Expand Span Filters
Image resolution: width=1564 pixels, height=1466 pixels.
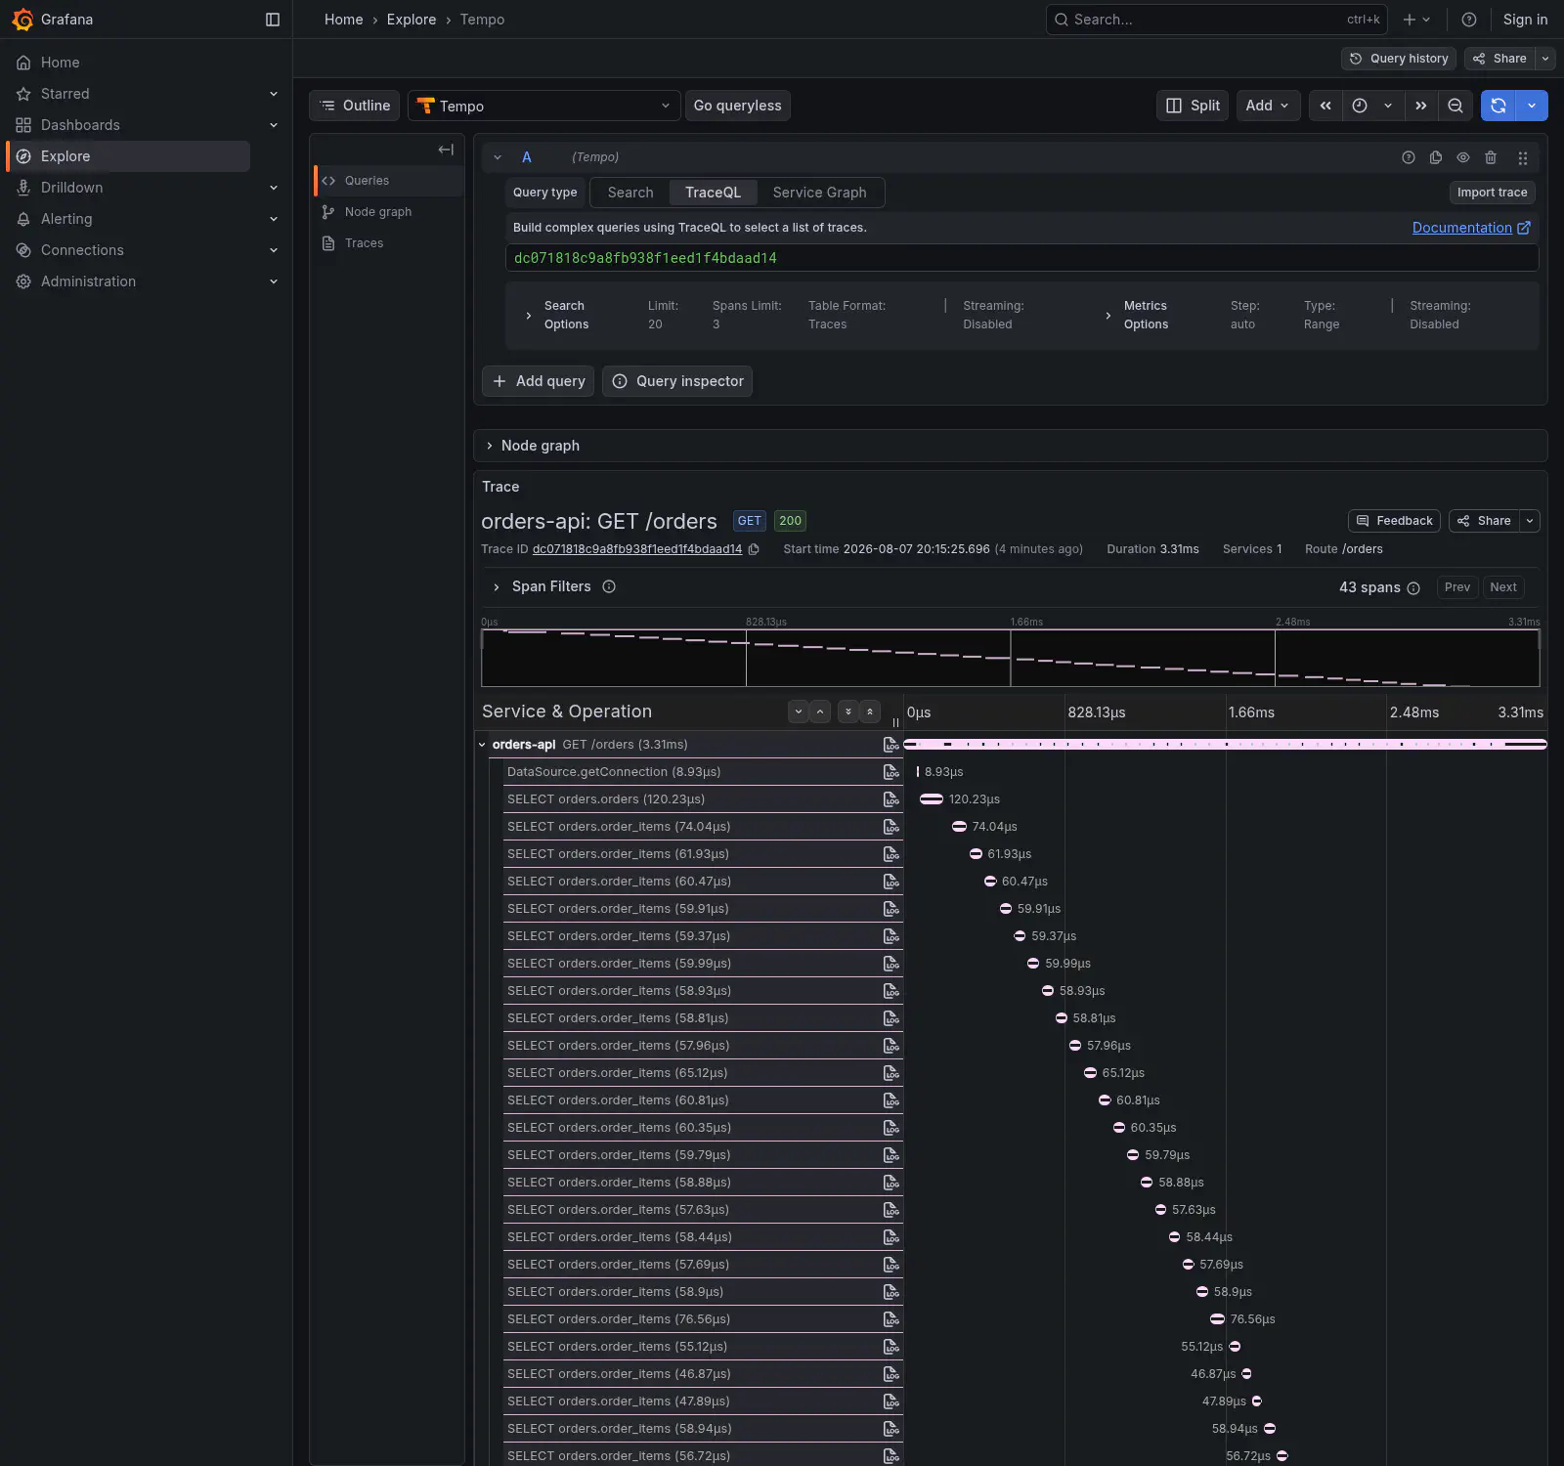(x=497, y=587)
